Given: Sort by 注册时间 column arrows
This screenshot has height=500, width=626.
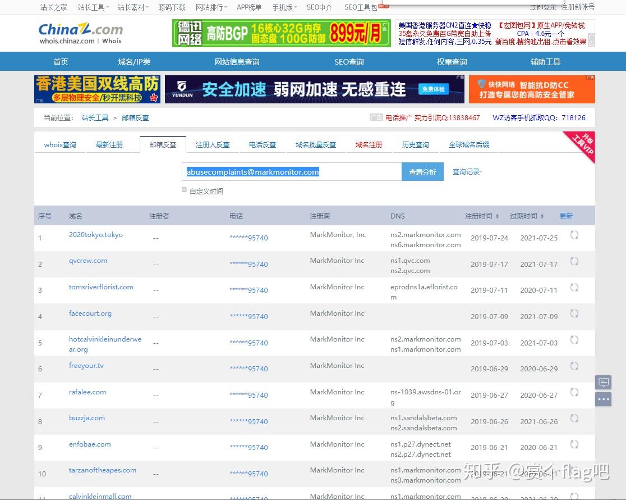Looking at the screenshot, I should coord(497,216).
